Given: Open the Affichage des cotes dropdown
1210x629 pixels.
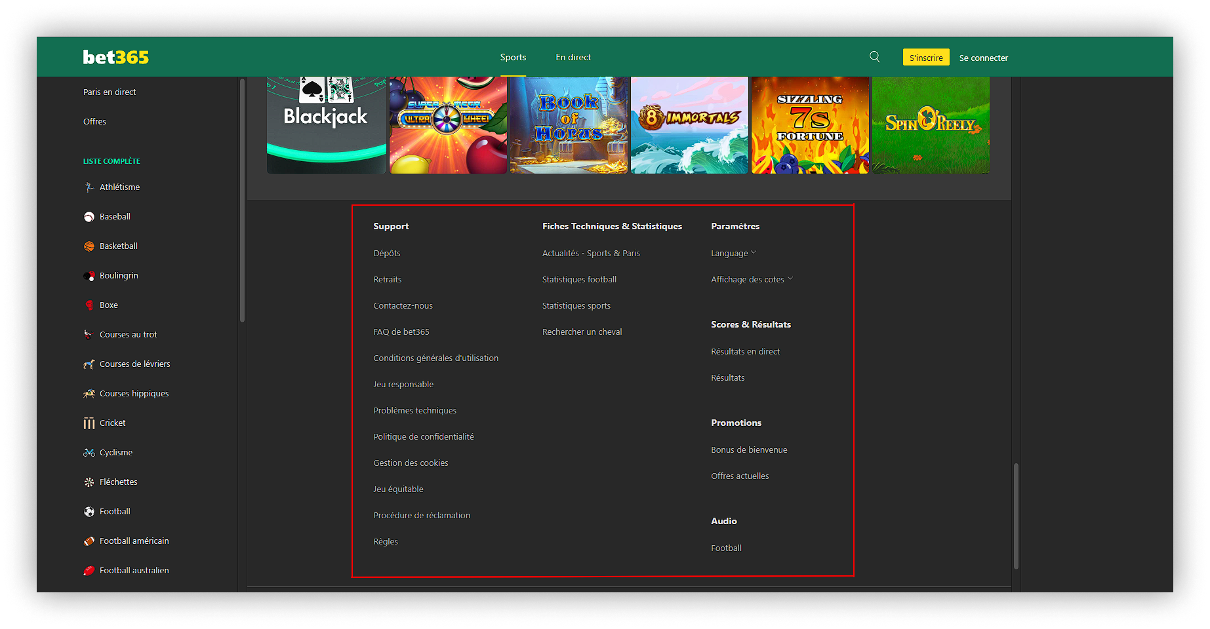Looking at the screenshot, I should 752,279.
